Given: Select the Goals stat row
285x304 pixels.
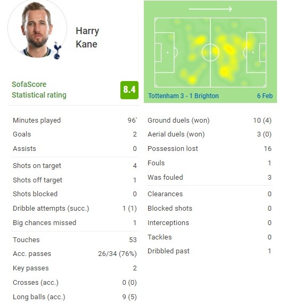Looking at the screenshot, I should (x=75, y=134).
